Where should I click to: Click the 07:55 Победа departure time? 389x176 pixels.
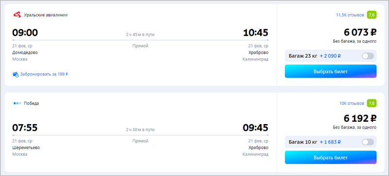click(25, 128)
